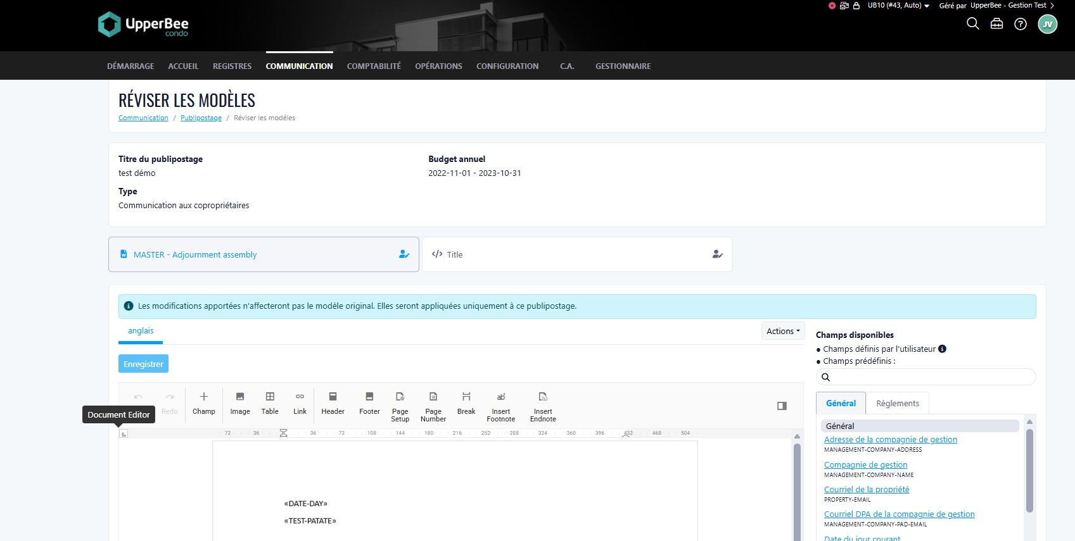Open the help question mark icon
The width and height of the screenshot is (1075, 541).
[1021, 24]
